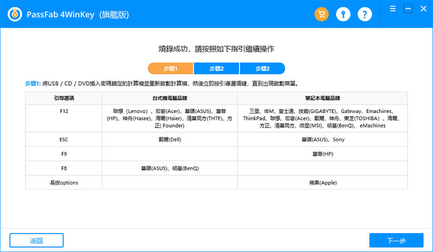Click the 惠普(HP) laptop cell

tap(323, 154)
